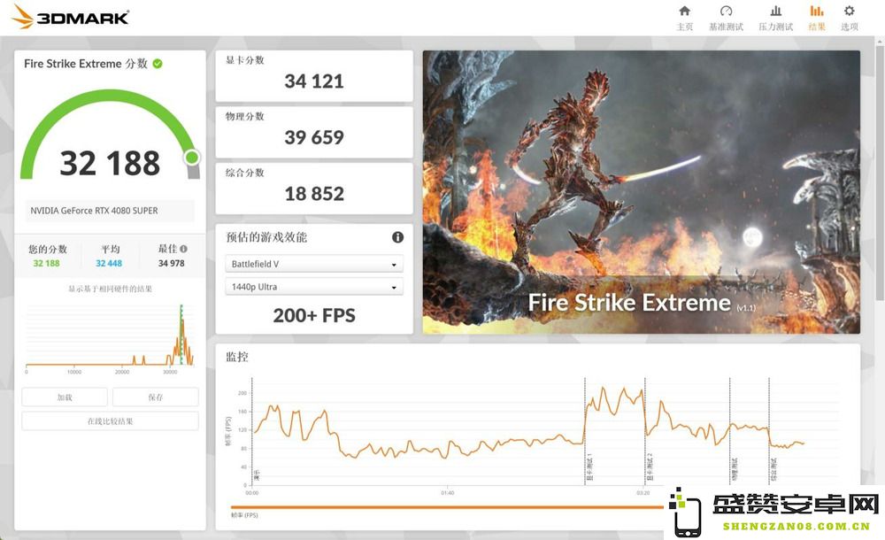
Task: Click the 综合测试 marker in the monitoring chart
Action: click(773, 469)
